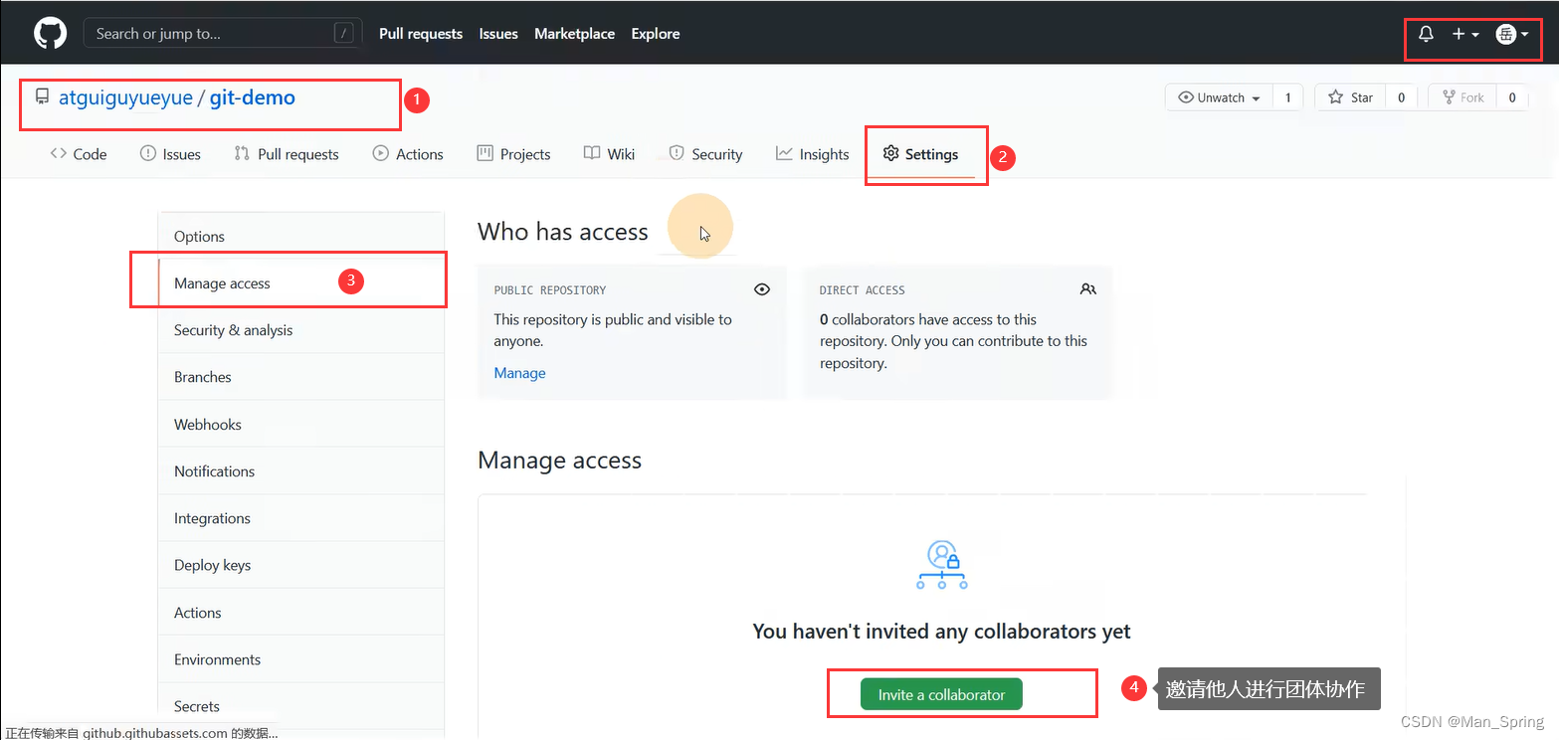1559x740 pixels.
Task: Open Secrets settings page
Action: click(301, 706)
